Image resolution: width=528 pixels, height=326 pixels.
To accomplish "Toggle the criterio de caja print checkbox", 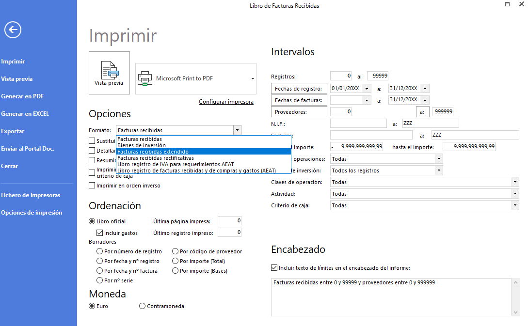I will click(92, 172).
